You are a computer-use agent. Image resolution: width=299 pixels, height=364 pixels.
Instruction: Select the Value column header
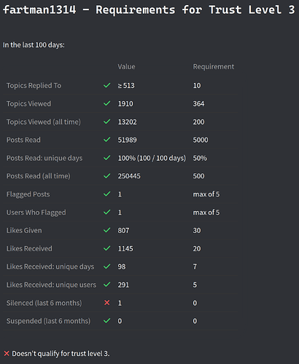click(126, 66)
